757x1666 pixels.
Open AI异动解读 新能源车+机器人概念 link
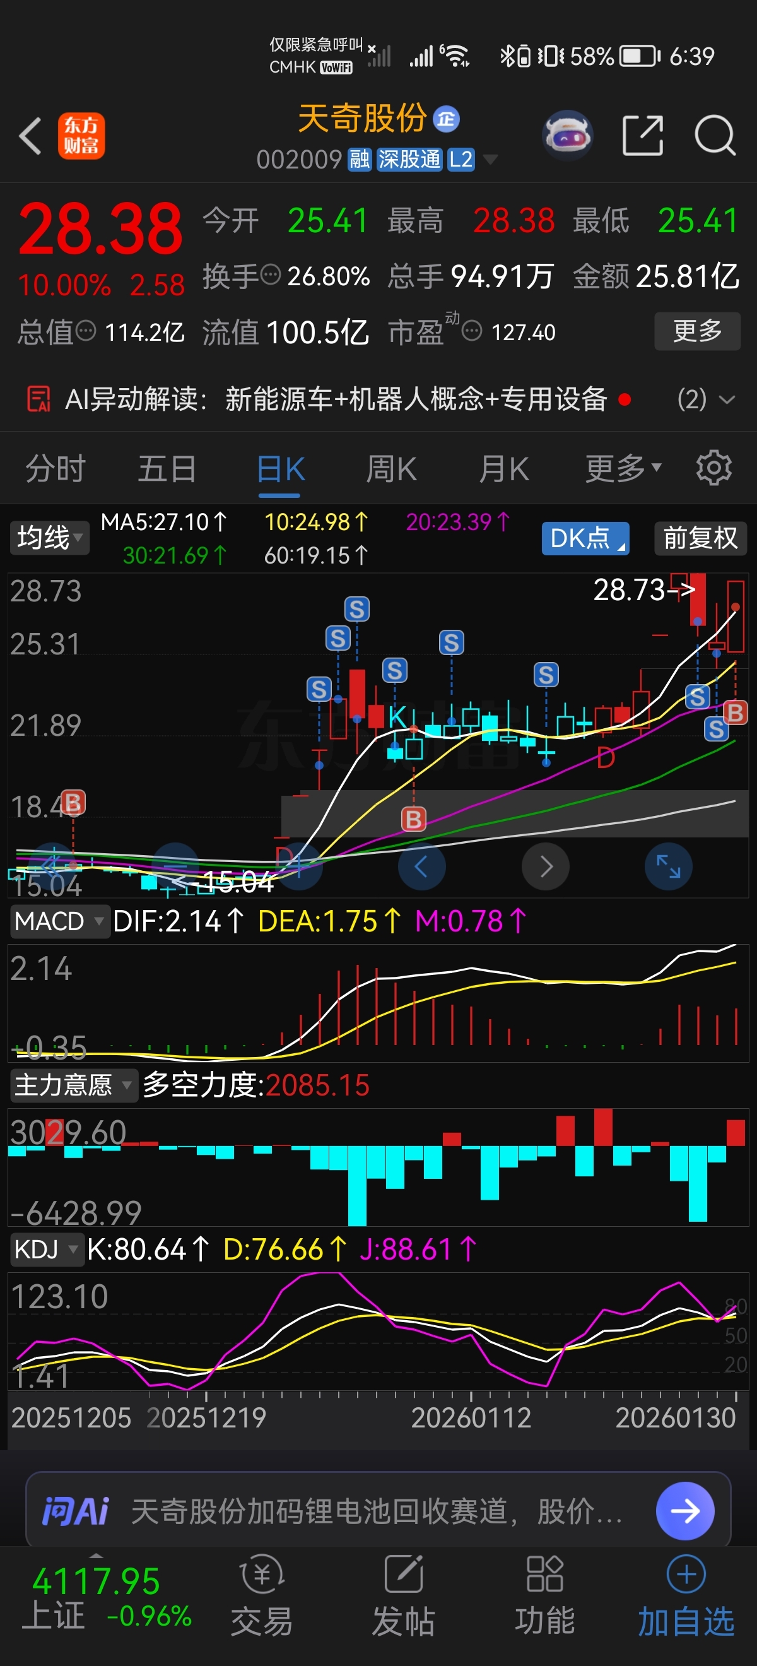pyautogui.click(x=416, y=399)
